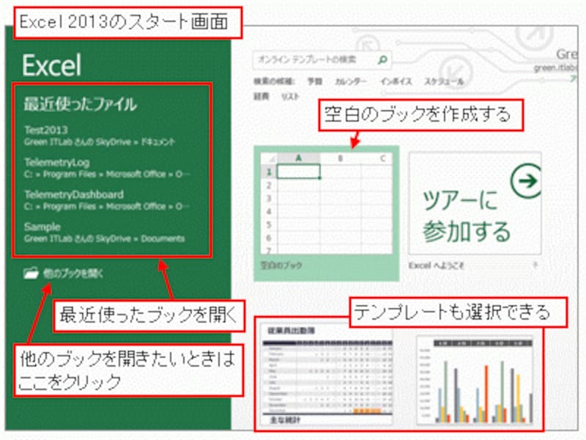Select the 経費 suggested search
The height and width of the screenshot is (440, 586).
pos(262,97)
